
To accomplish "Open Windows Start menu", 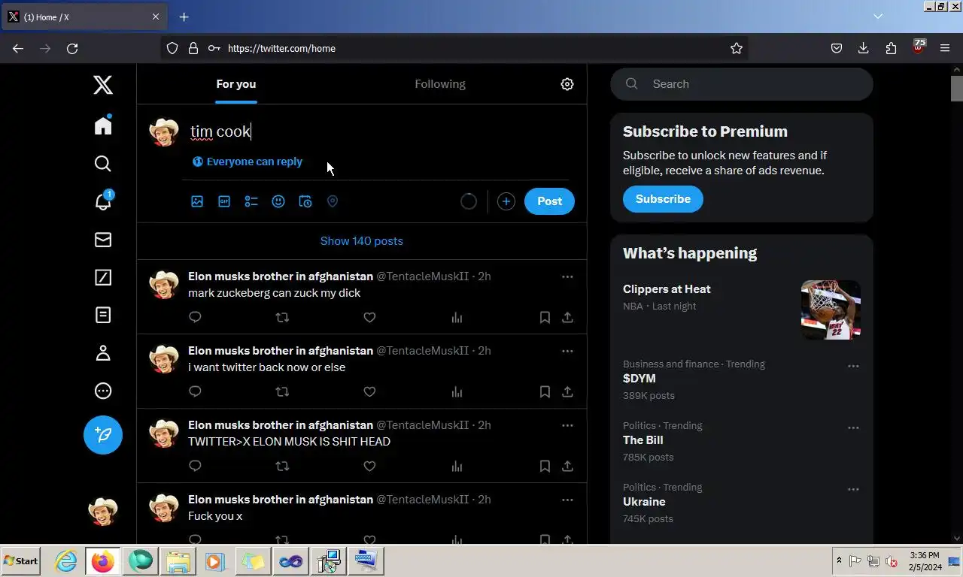I will coord(21,561).
